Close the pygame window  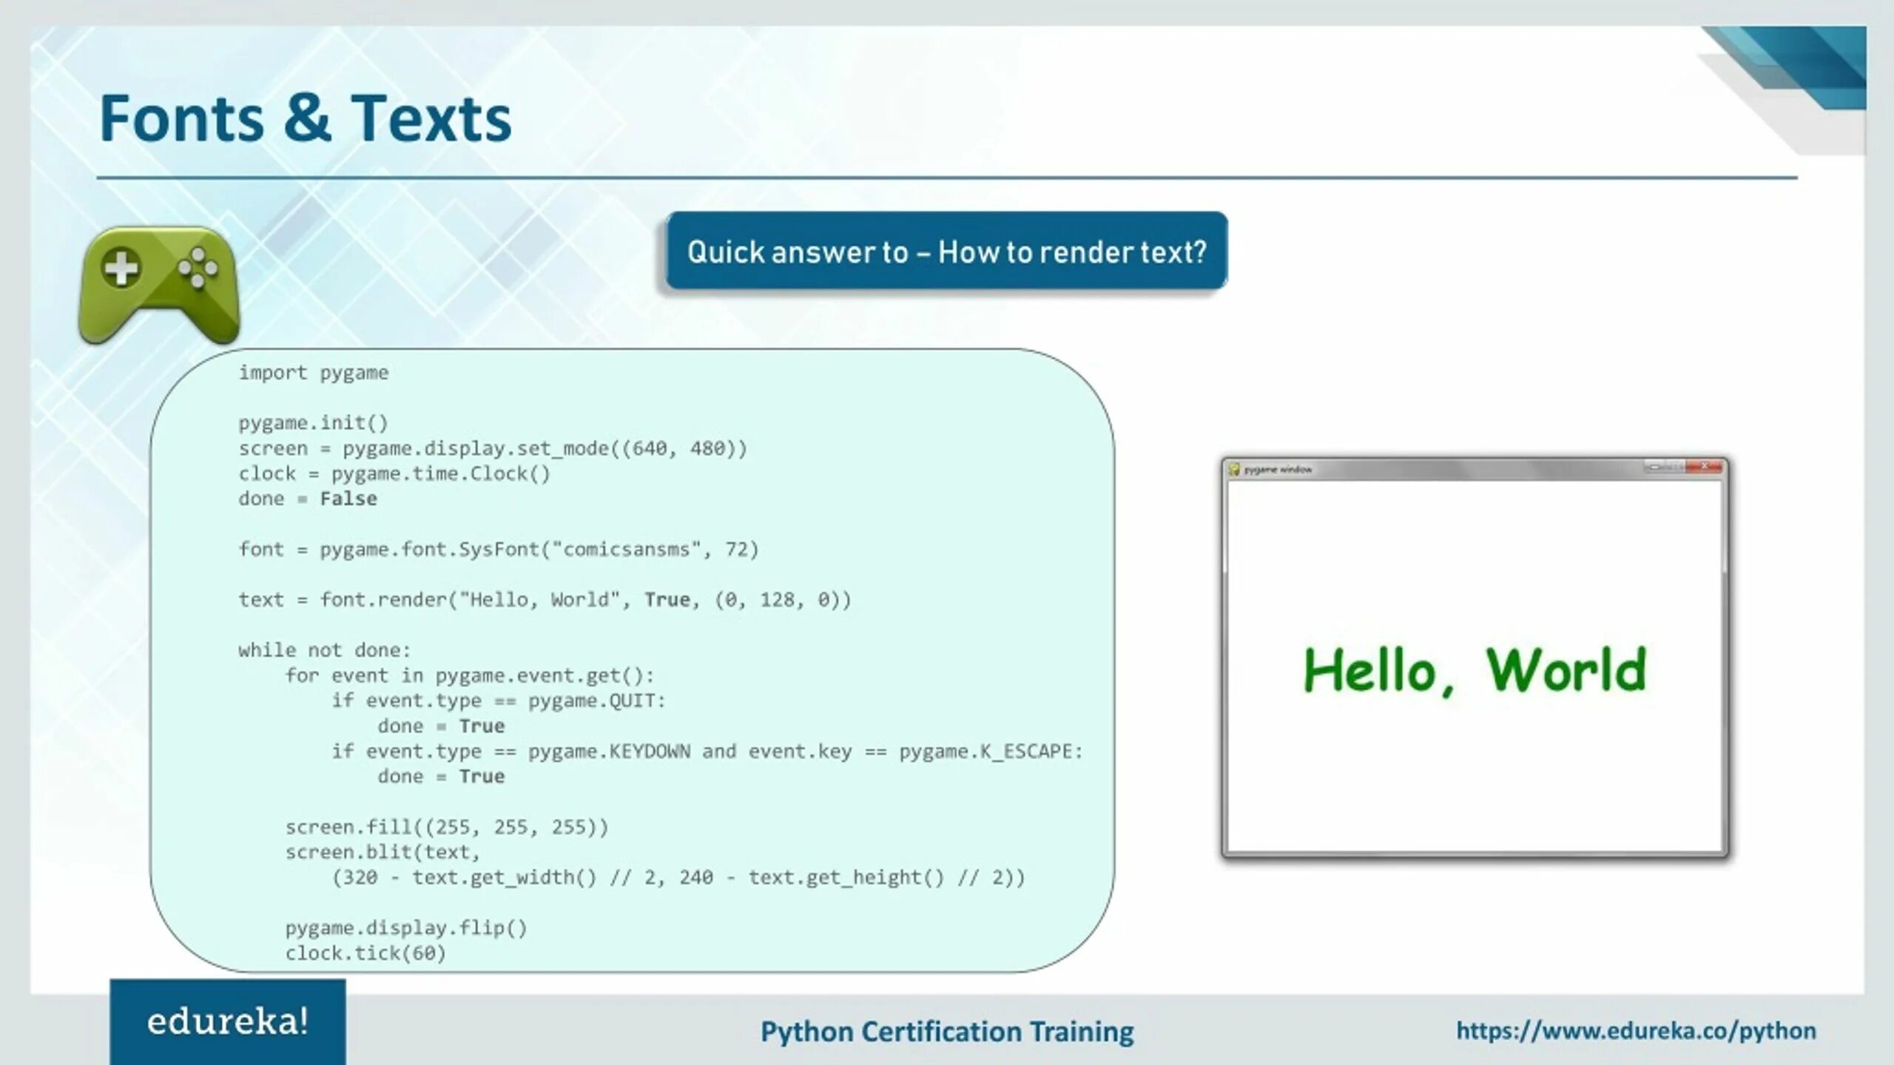[1705, 467]
